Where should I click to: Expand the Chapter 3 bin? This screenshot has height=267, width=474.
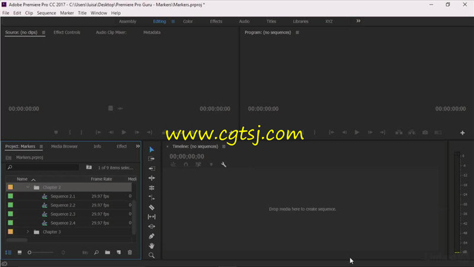pos(28,232)
